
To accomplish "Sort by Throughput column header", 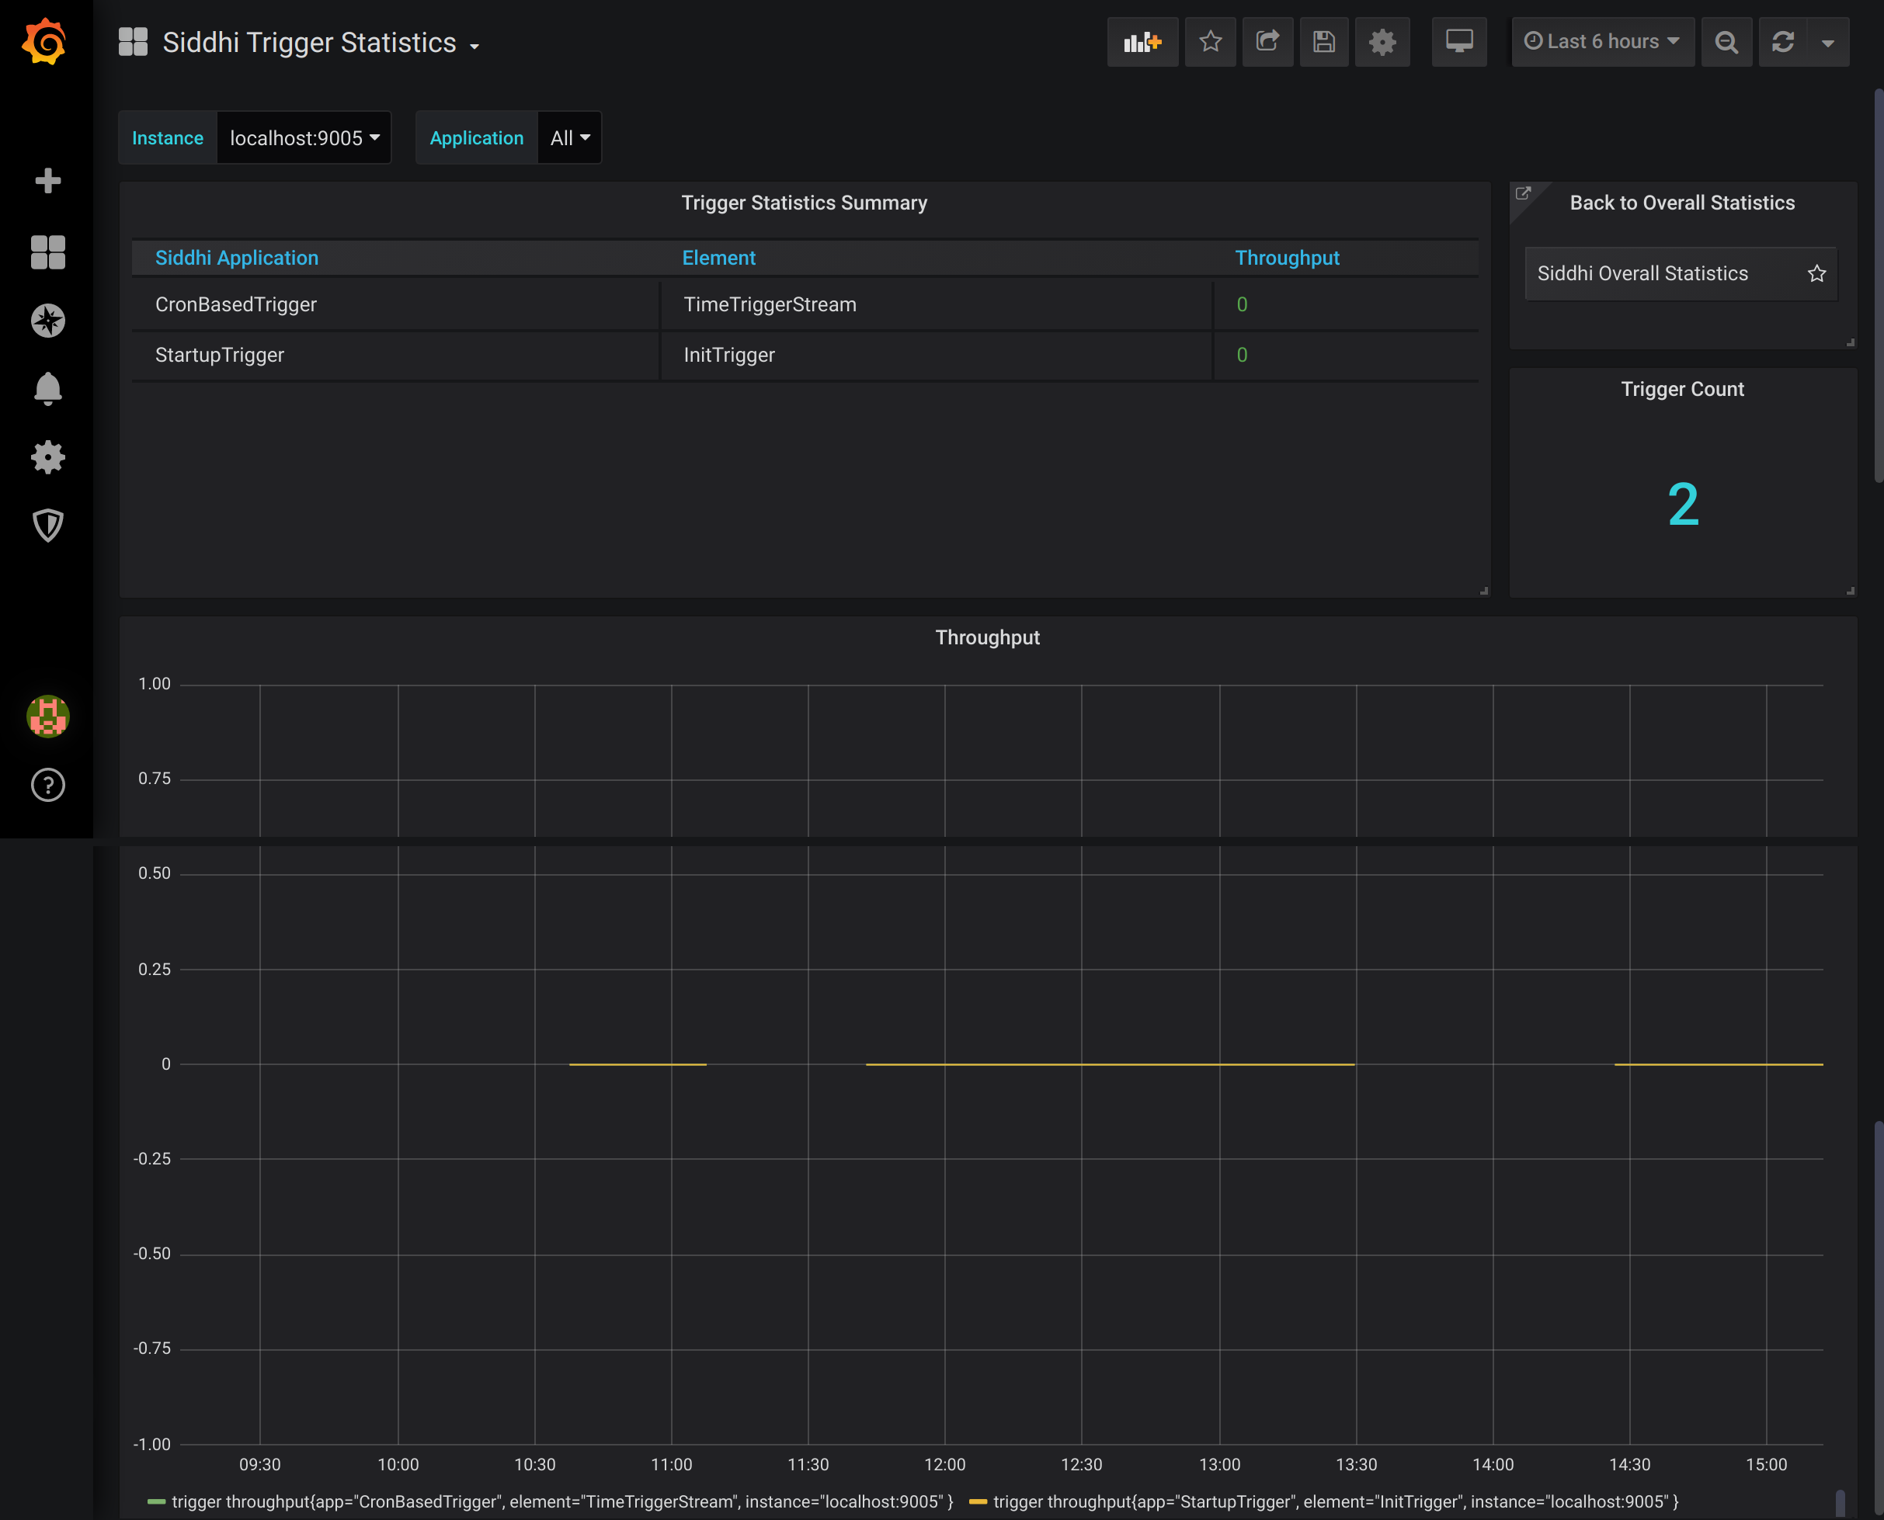I will (x=1287, y=258).
